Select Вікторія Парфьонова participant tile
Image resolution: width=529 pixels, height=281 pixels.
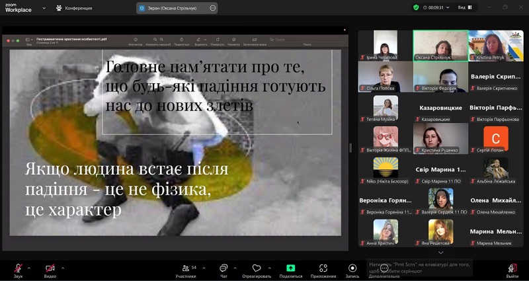coord(496,108)
